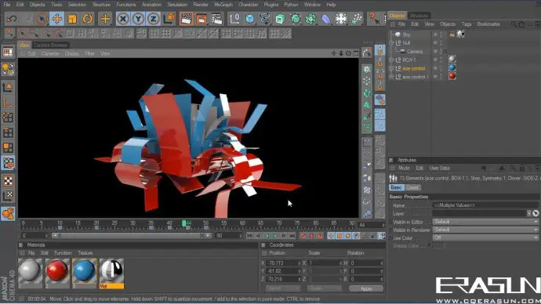Open Render Settings icon

coord(217,19)
